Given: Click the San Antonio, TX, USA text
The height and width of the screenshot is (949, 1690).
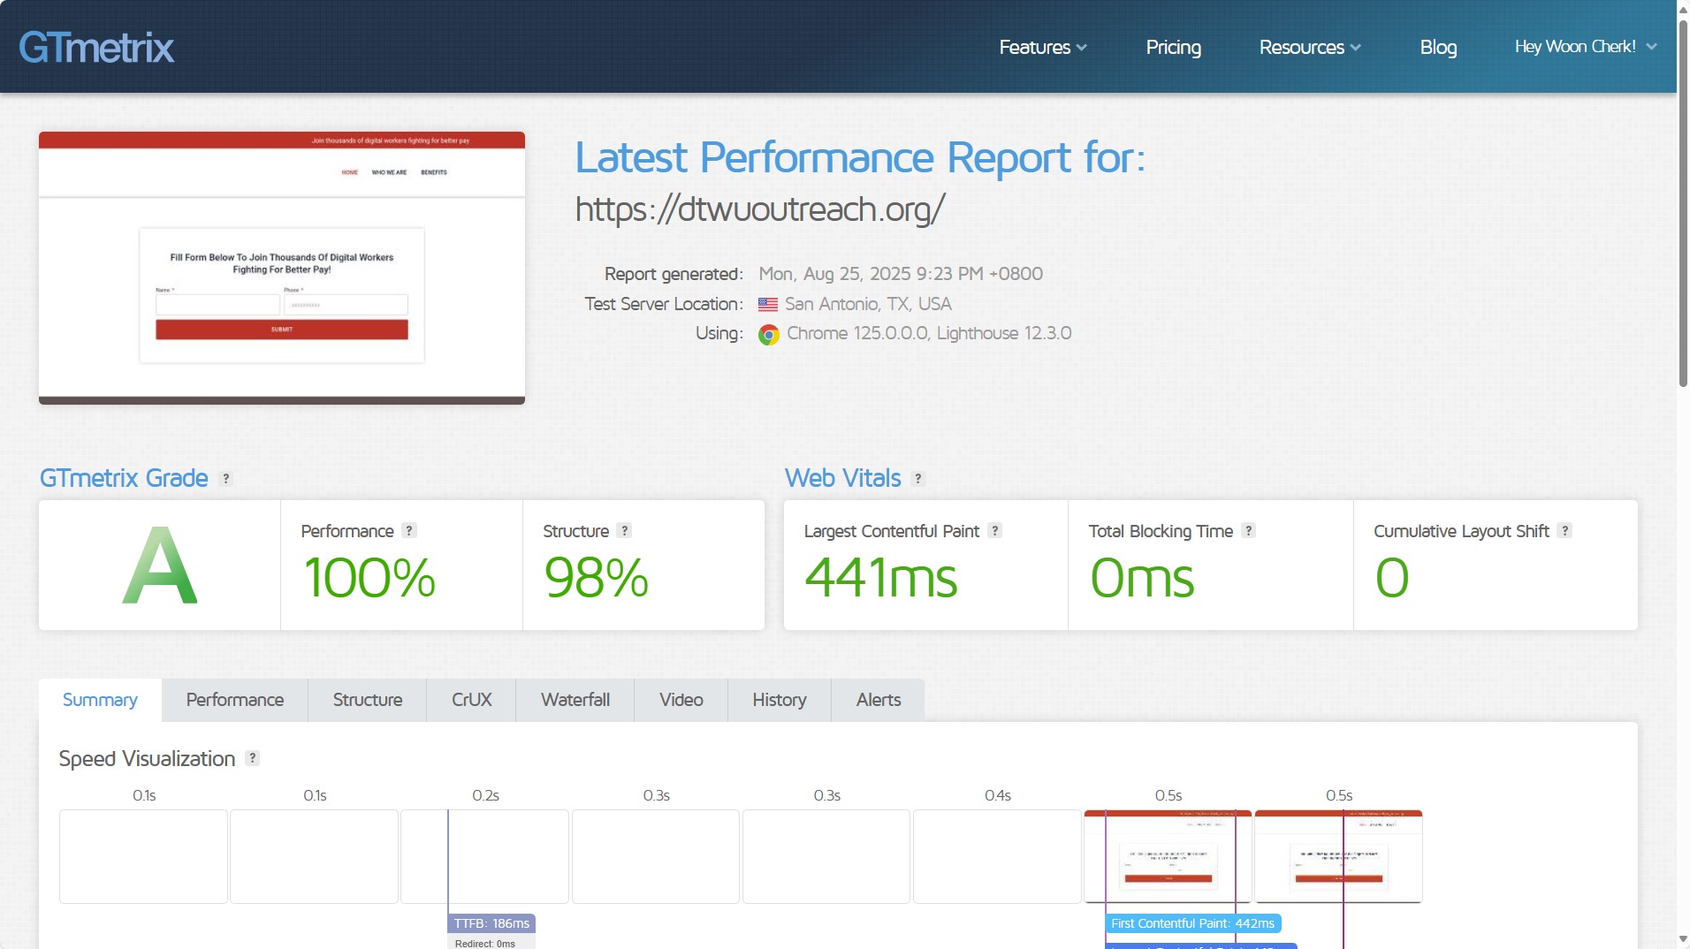Looking at the screenshot, I should tap(868, 305).
